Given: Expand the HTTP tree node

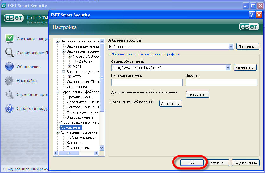Looking at the screenshot, I should tap(69, 77).
